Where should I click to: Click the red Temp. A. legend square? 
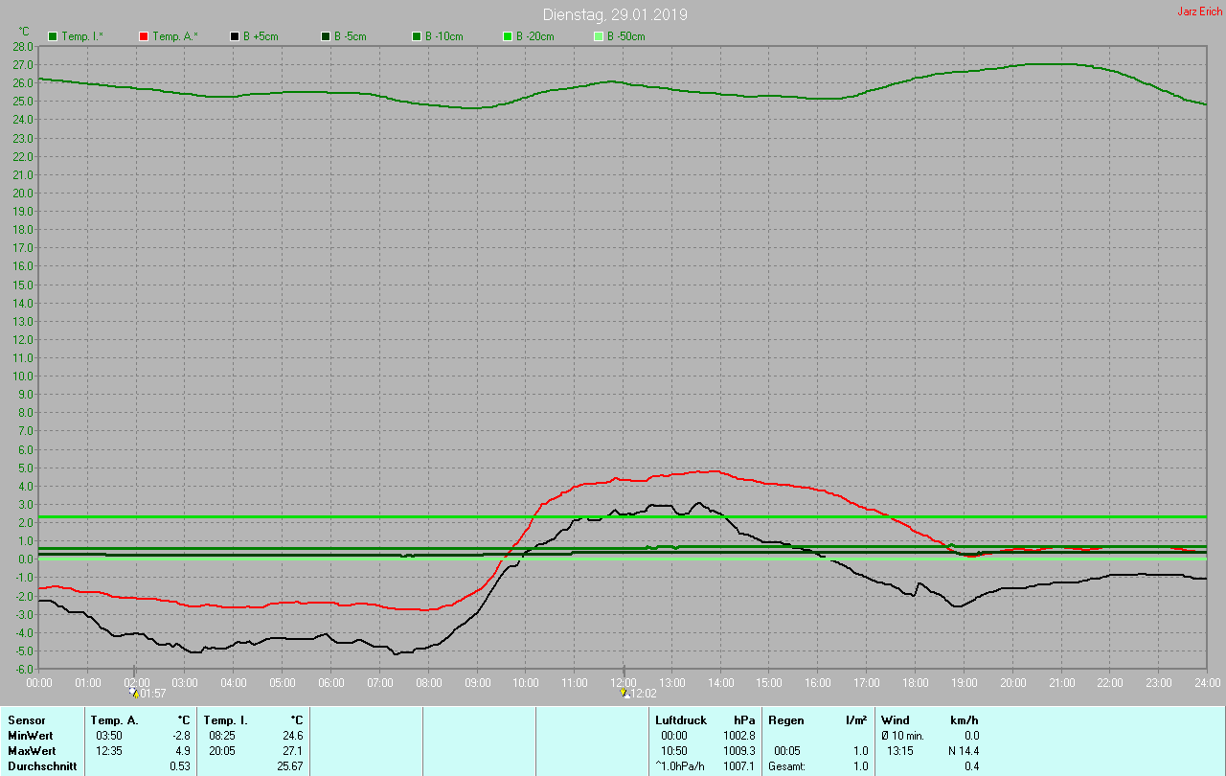tap(144, 36)
